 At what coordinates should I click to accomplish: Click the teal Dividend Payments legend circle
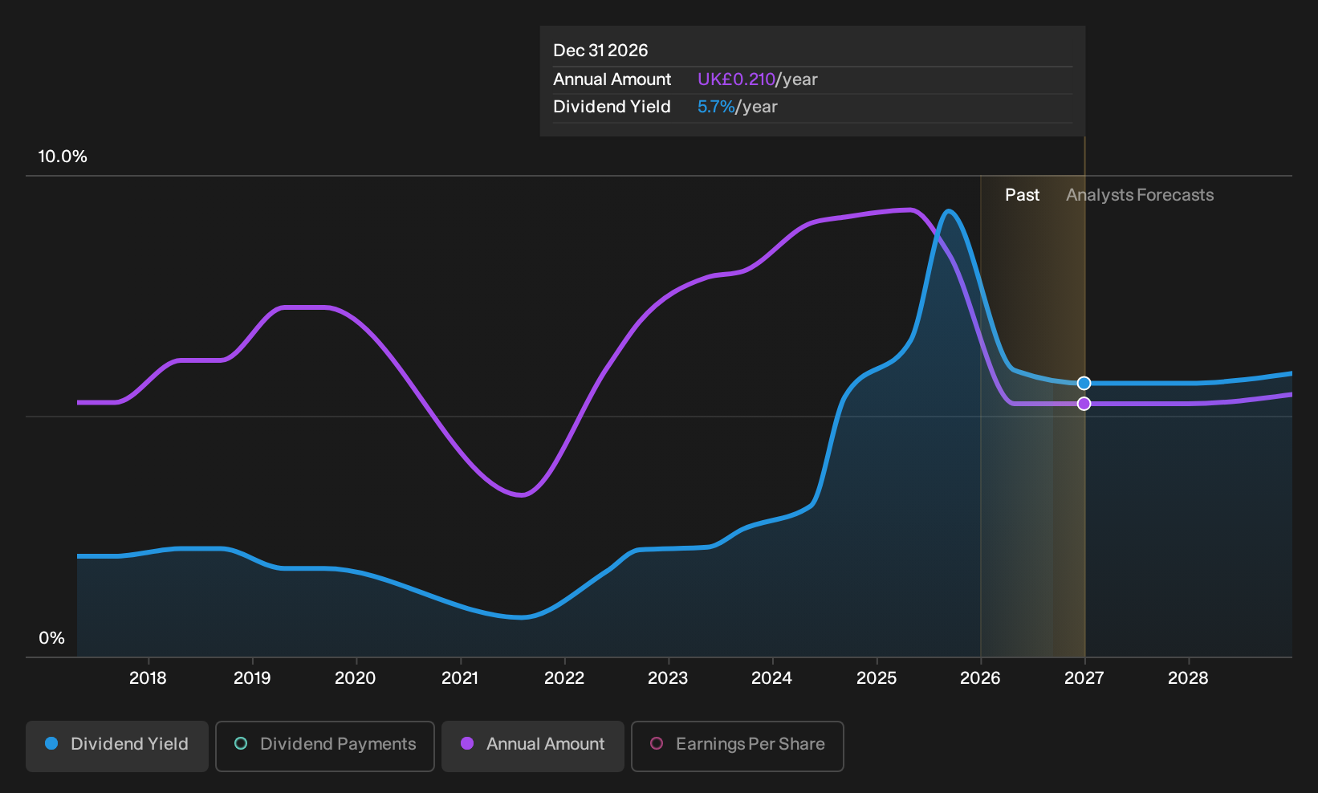click(x=241, y=744)
